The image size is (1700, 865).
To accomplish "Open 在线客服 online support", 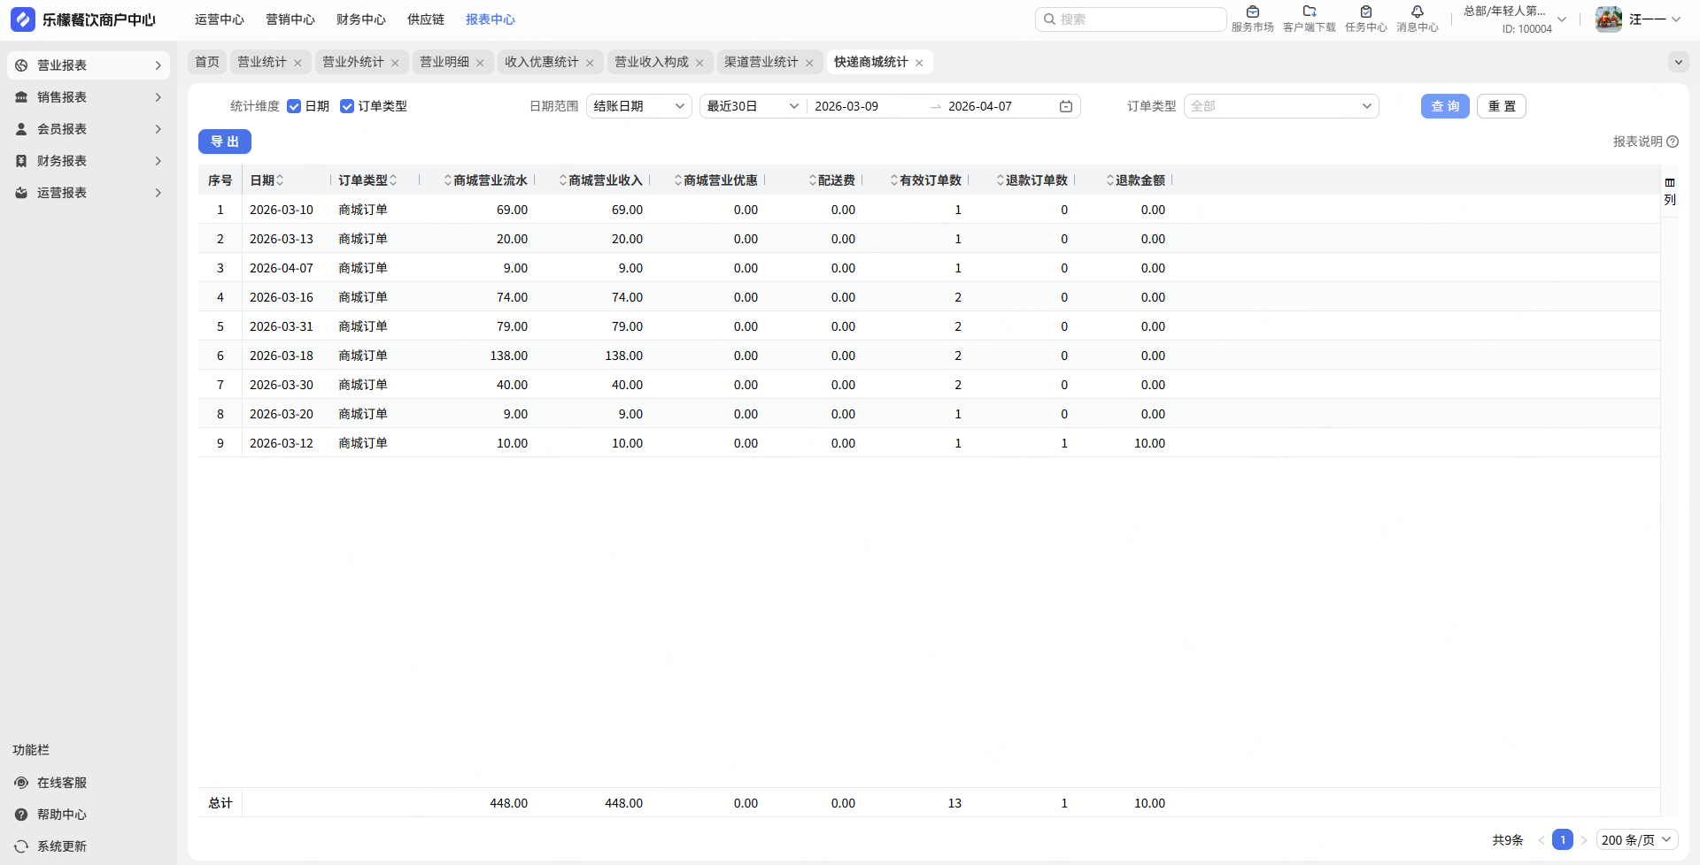I will (61, 783).
